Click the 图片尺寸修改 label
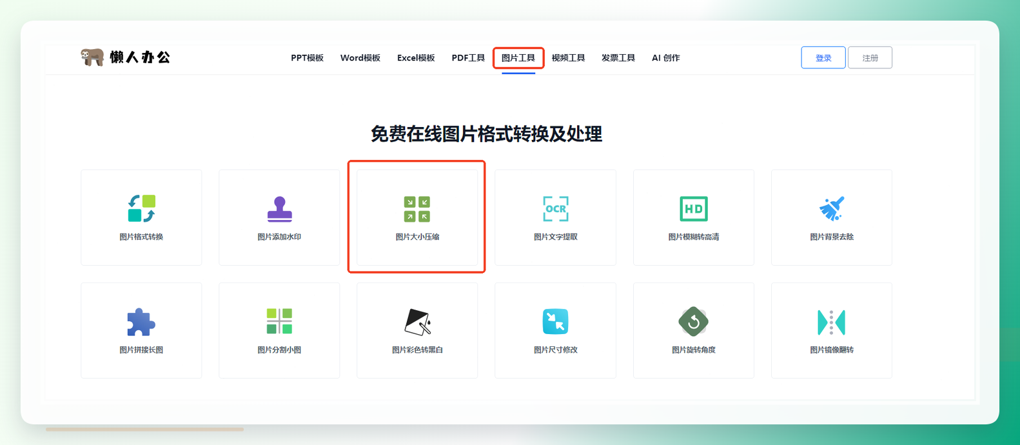This screenshot has width=1020, height=445. (556, 350)
